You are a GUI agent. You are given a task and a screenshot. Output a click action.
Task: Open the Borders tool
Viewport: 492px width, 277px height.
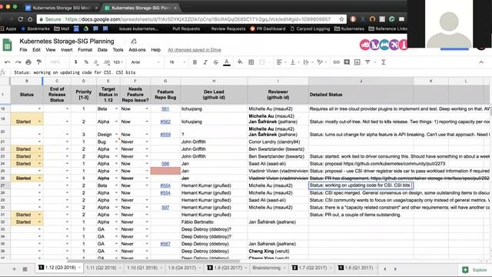click(251, 62)
